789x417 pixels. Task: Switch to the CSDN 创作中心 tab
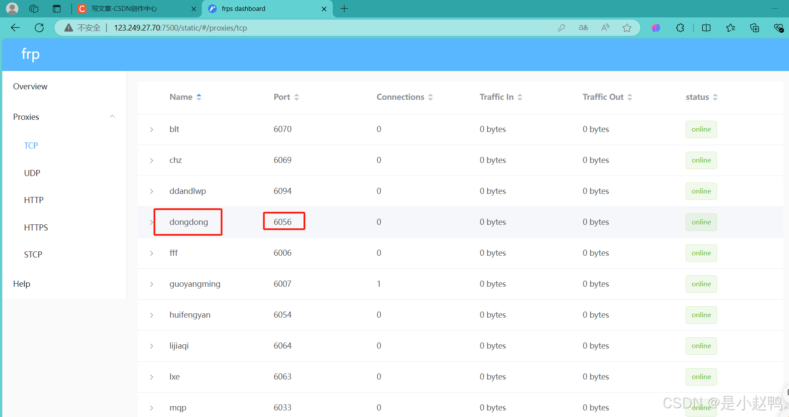136,9
